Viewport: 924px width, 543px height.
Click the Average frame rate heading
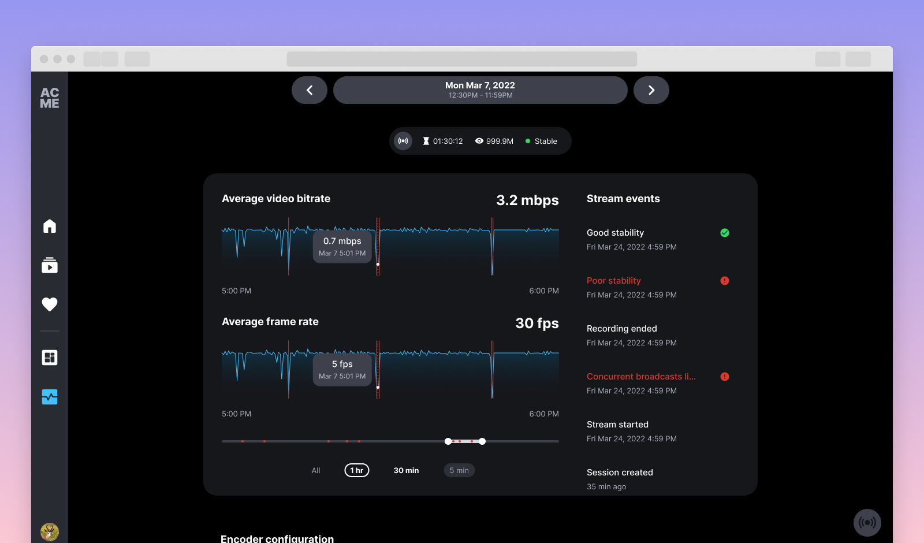(270, 322)
